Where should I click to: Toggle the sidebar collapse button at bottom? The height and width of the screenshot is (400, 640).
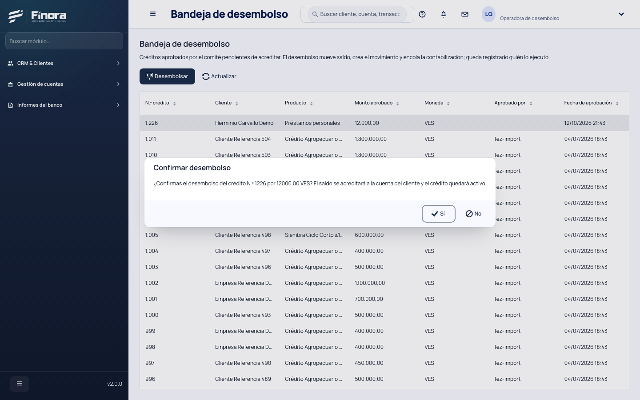point(20,384)
